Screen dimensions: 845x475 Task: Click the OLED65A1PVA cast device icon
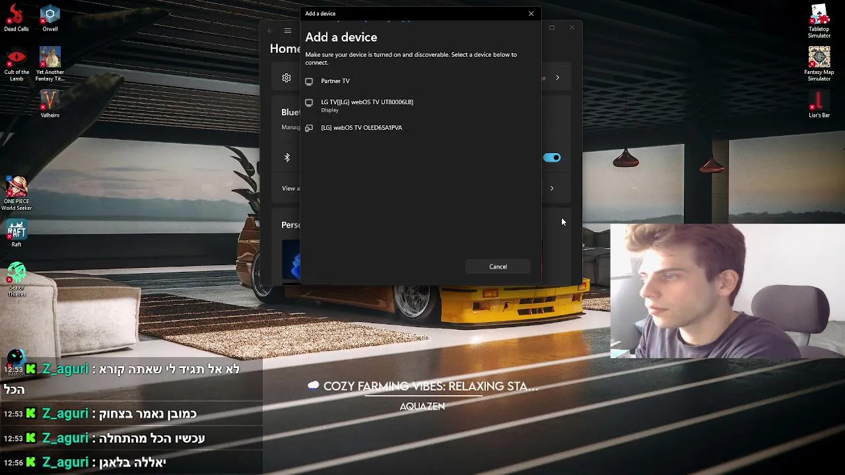(x=309, y=128)
